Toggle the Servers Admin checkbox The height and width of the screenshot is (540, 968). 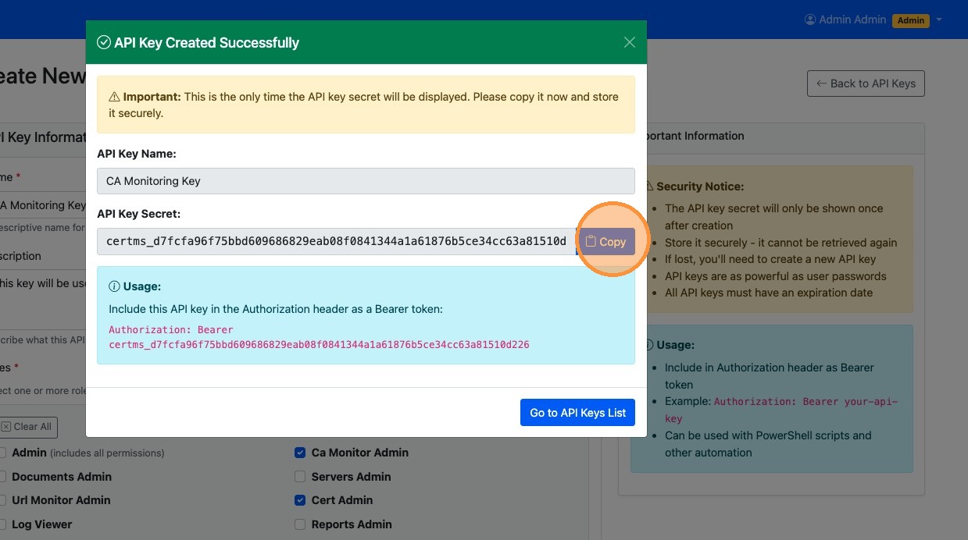pyautogui.click(x=300, y=477)
